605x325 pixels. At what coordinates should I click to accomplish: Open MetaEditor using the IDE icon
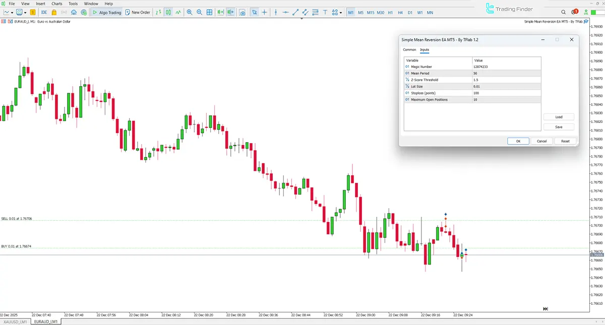[x=44, y=12]
